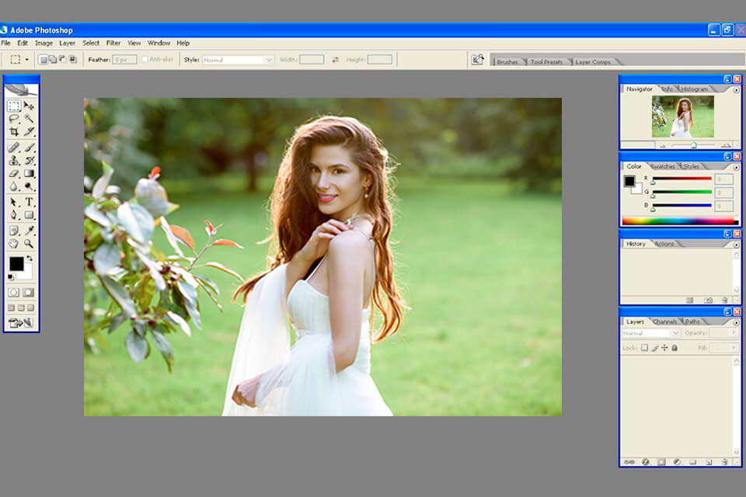Select the Lasso tool
746x497 pixels.
[x=14, y=119]
